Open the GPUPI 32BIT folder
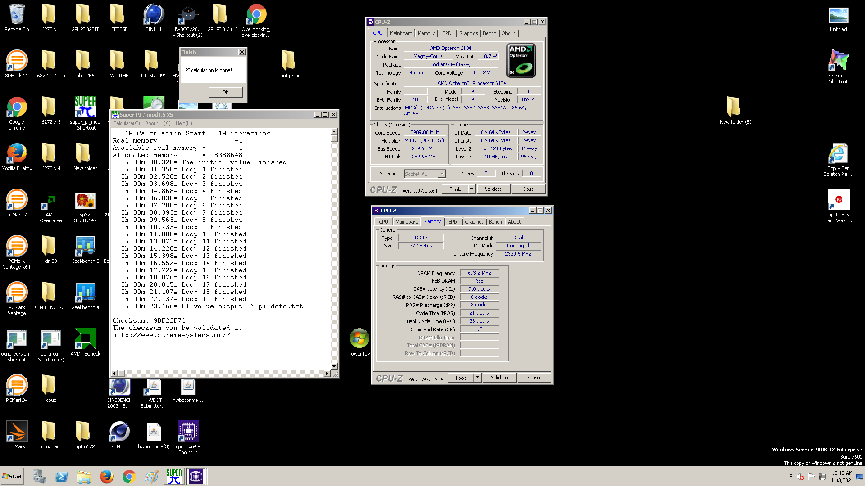The height and width of the screenshot is (486, 865). (85, 18)
